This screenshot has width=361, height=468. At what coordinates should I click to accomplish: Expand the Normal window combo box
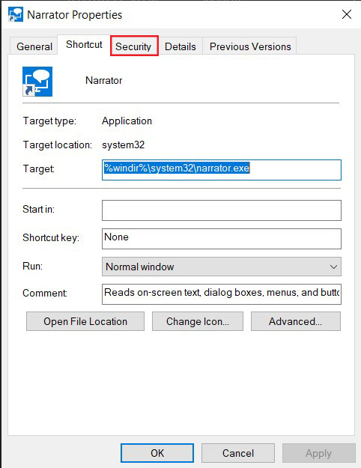[221, 267]
